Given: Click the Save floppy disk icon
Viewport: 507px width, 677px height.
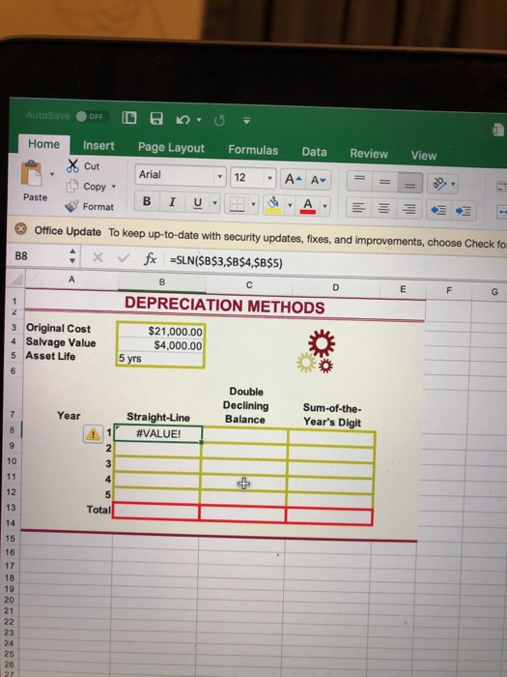Looking at the screenshot, I should click(x=156, y=118).
